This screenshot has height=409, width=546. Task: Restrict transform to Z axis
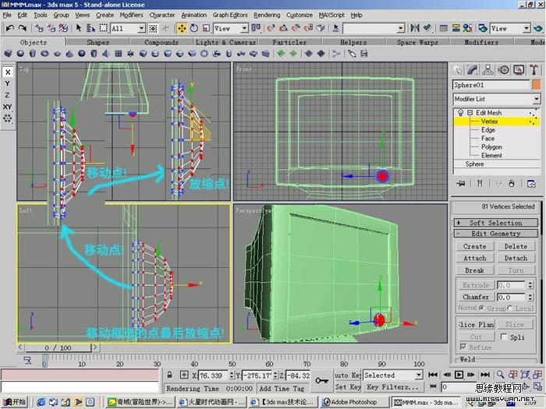tap(8, 95)
